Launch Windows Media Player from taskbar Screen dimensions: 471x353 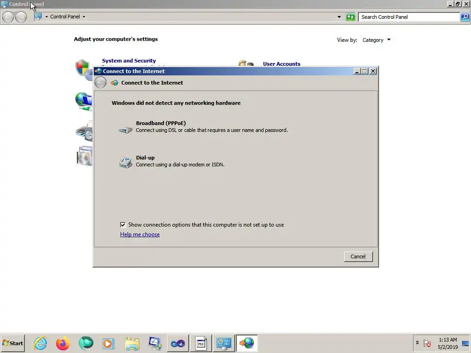(109, 343)
